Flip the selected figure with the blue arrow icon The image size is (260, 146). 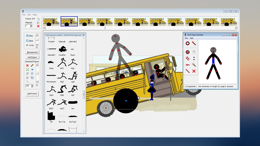(x=32, y=69)
